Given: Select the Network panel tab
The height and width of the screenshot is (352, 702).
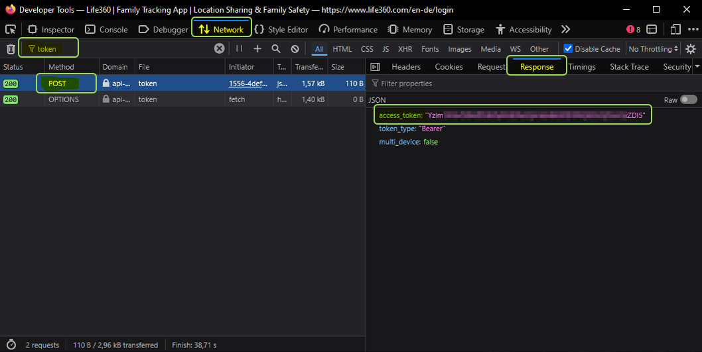Looking at the screenshot, I should pyautogui.click(x=222, y=30).
